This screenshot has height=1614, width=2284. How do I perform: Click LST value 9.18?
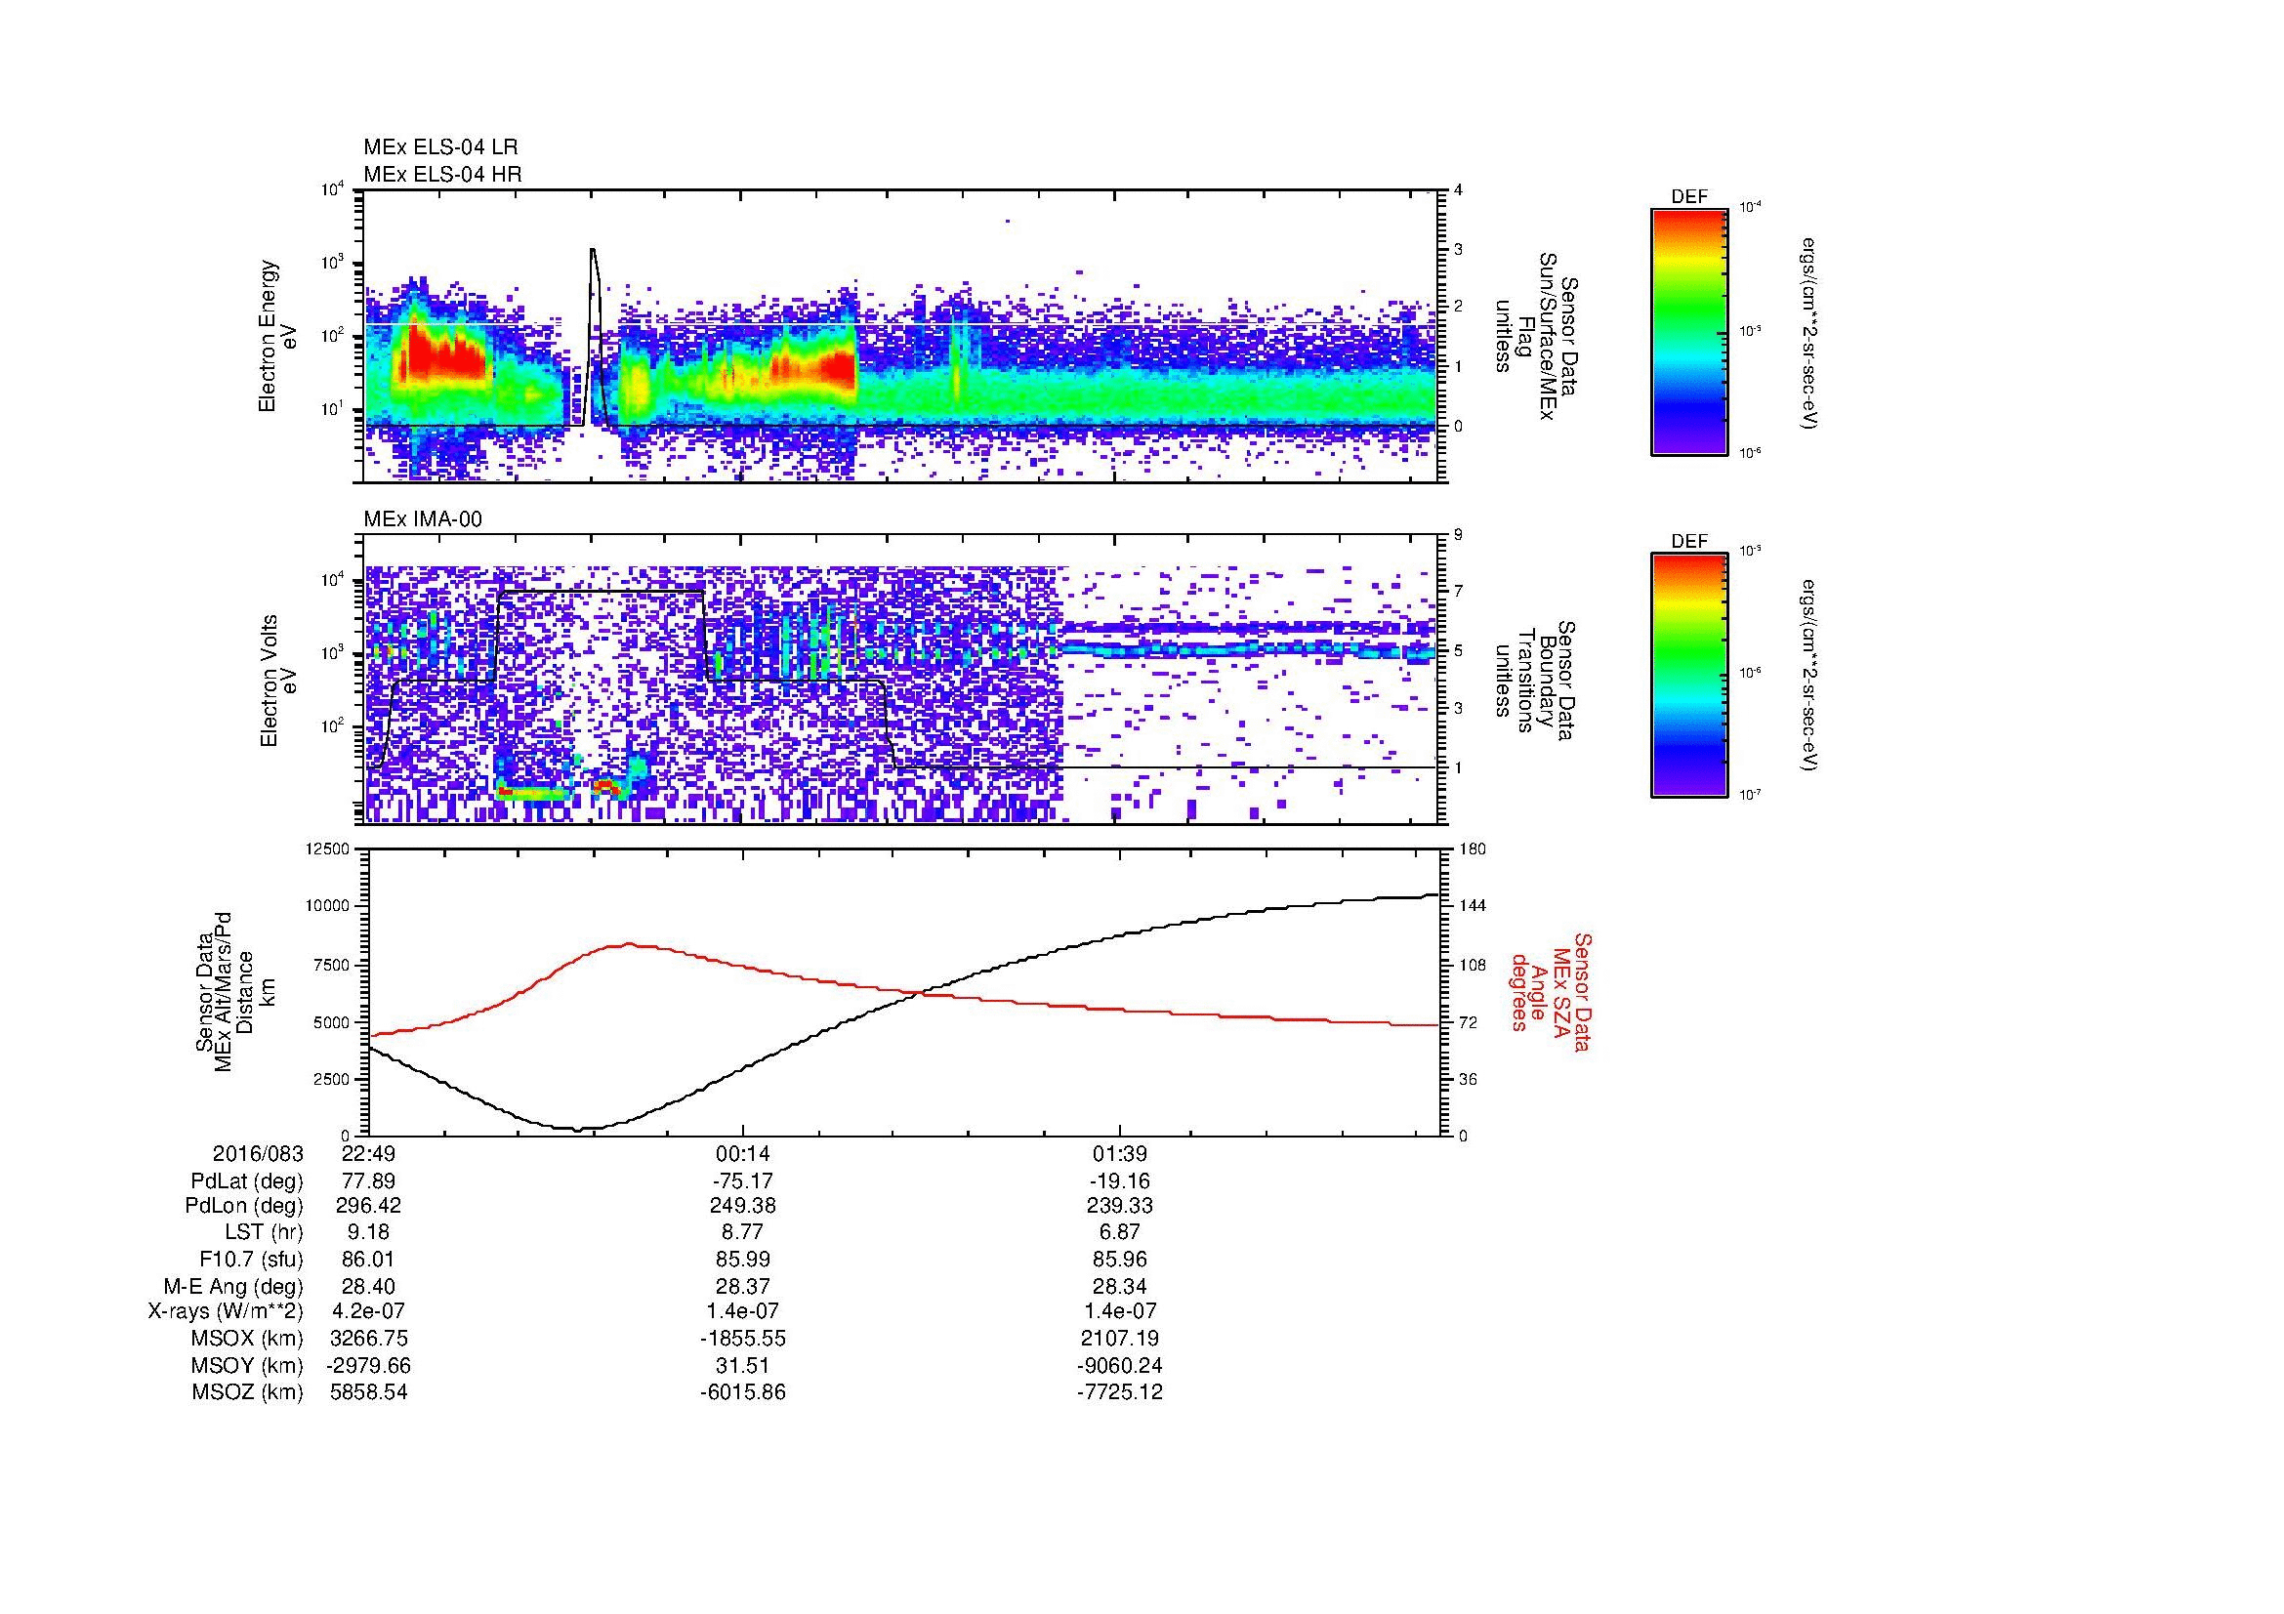click(369, 1232)
